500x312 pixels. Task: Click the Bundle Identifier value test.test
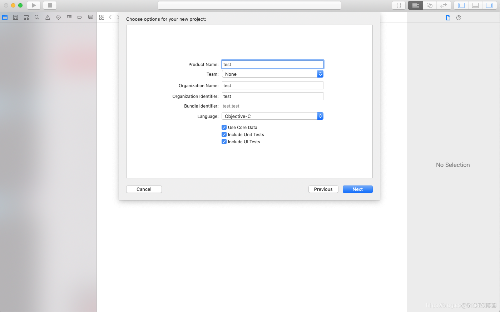tap(231, 106)
